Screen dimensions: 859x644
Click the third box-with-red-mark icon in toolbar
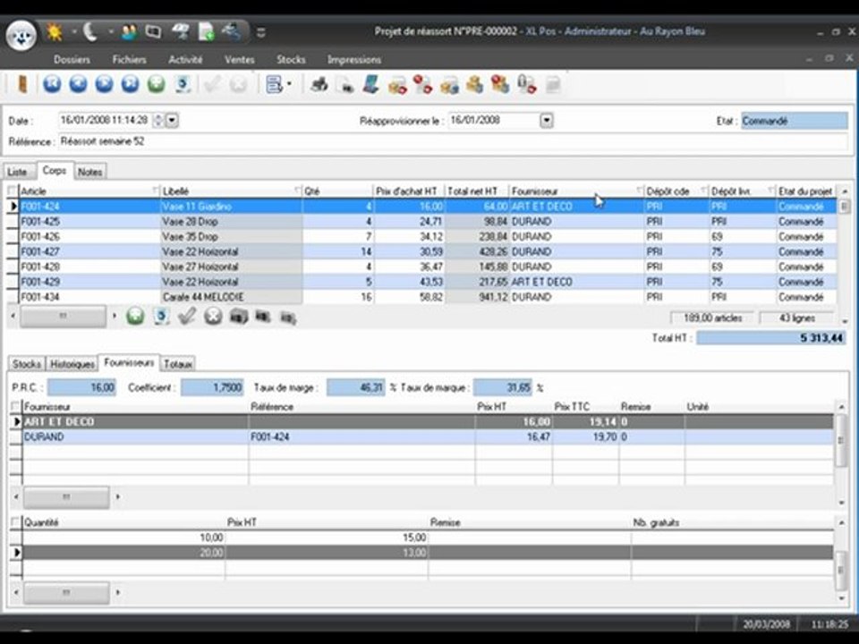[x=501, y=85]
